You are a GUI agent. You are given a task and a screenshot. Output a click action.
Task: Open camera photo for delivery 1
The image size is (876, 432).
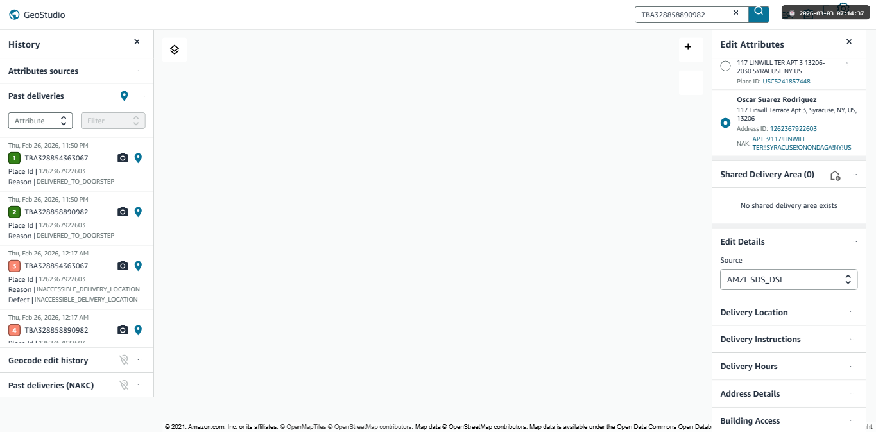[x=123, y=158]
